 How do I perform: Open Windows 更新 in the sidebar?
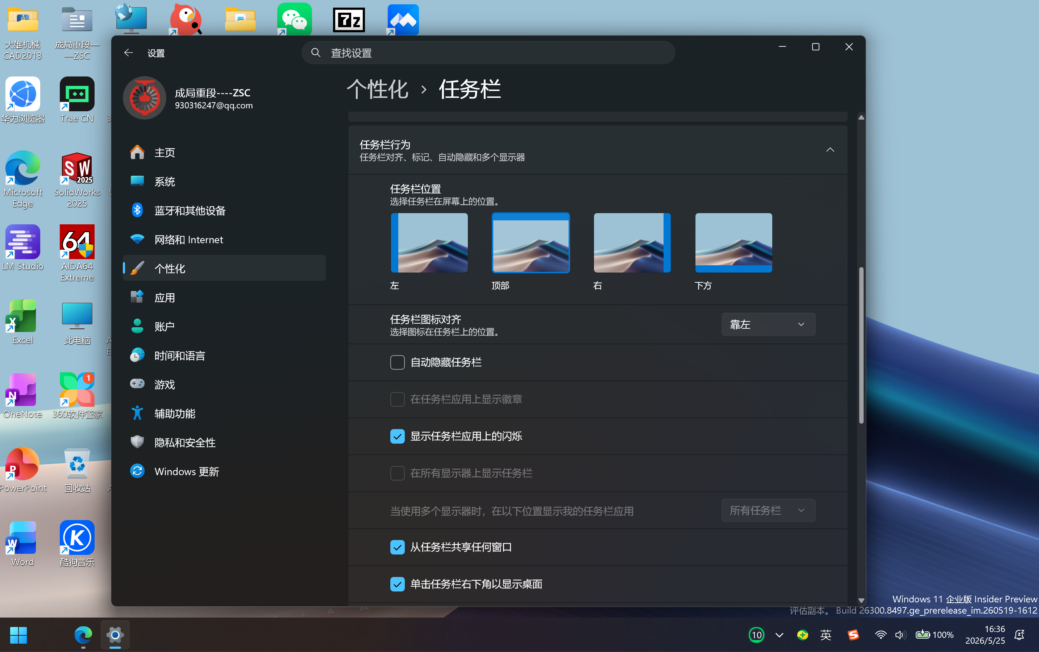tap(224, 471)
